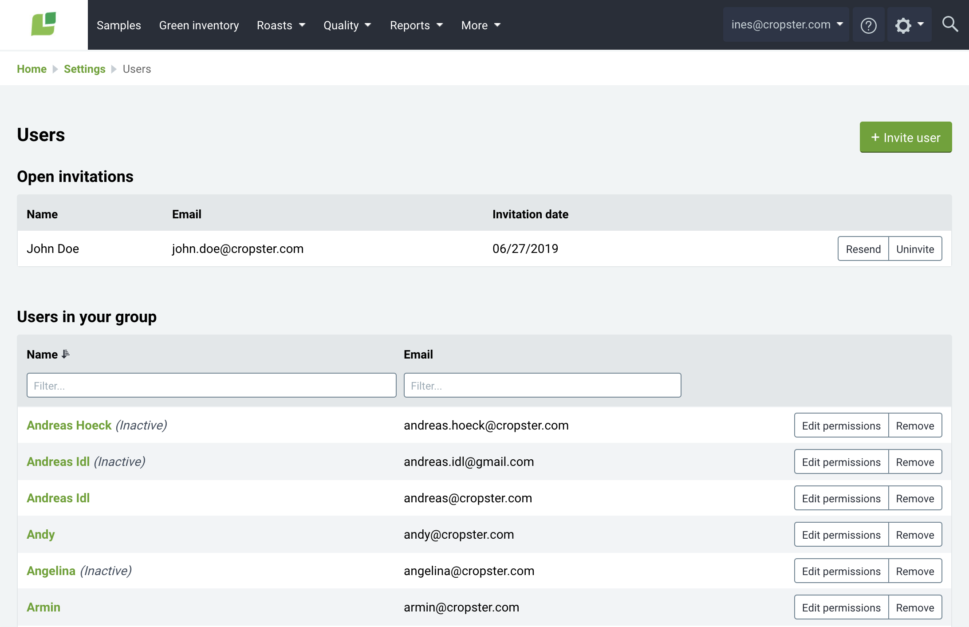Click john.doe@cropster.com email cell
Viewport: 969px width, 627px height.
pos(238,248)
